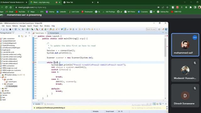Switch to the New Tab browser tab
Viewport: 201px width, 113px height.
pyautogui.click(x=78, y=2)
